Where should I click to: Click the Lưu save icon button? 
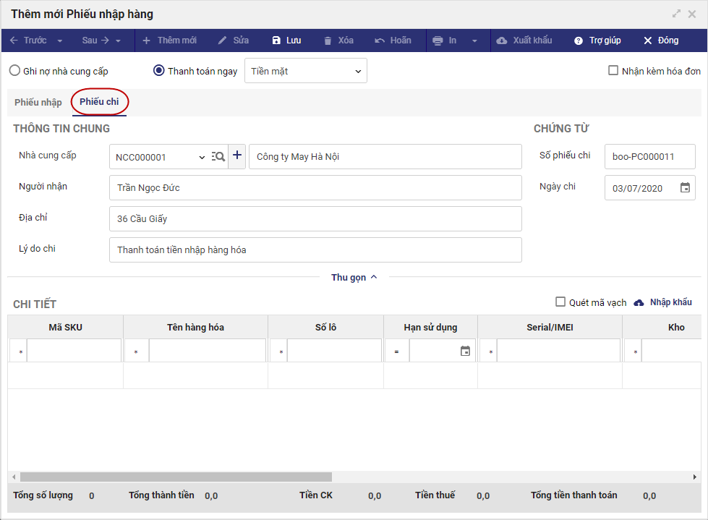point(276,41)
